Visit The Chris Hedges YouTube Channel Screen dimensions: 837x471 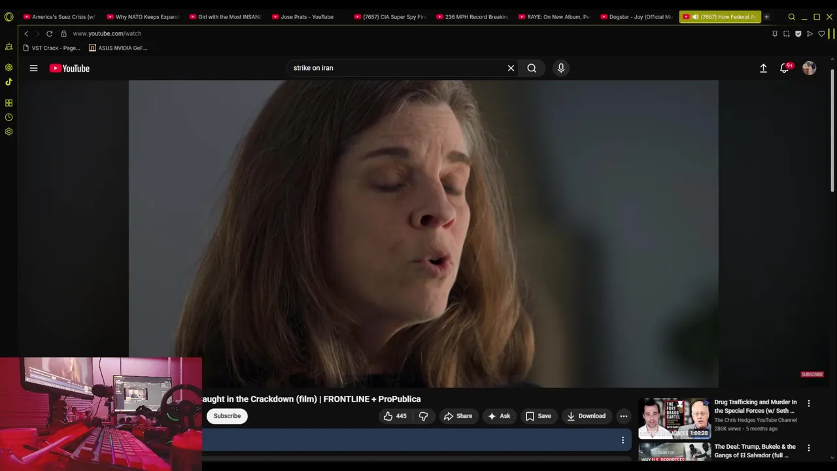[755, 420]
